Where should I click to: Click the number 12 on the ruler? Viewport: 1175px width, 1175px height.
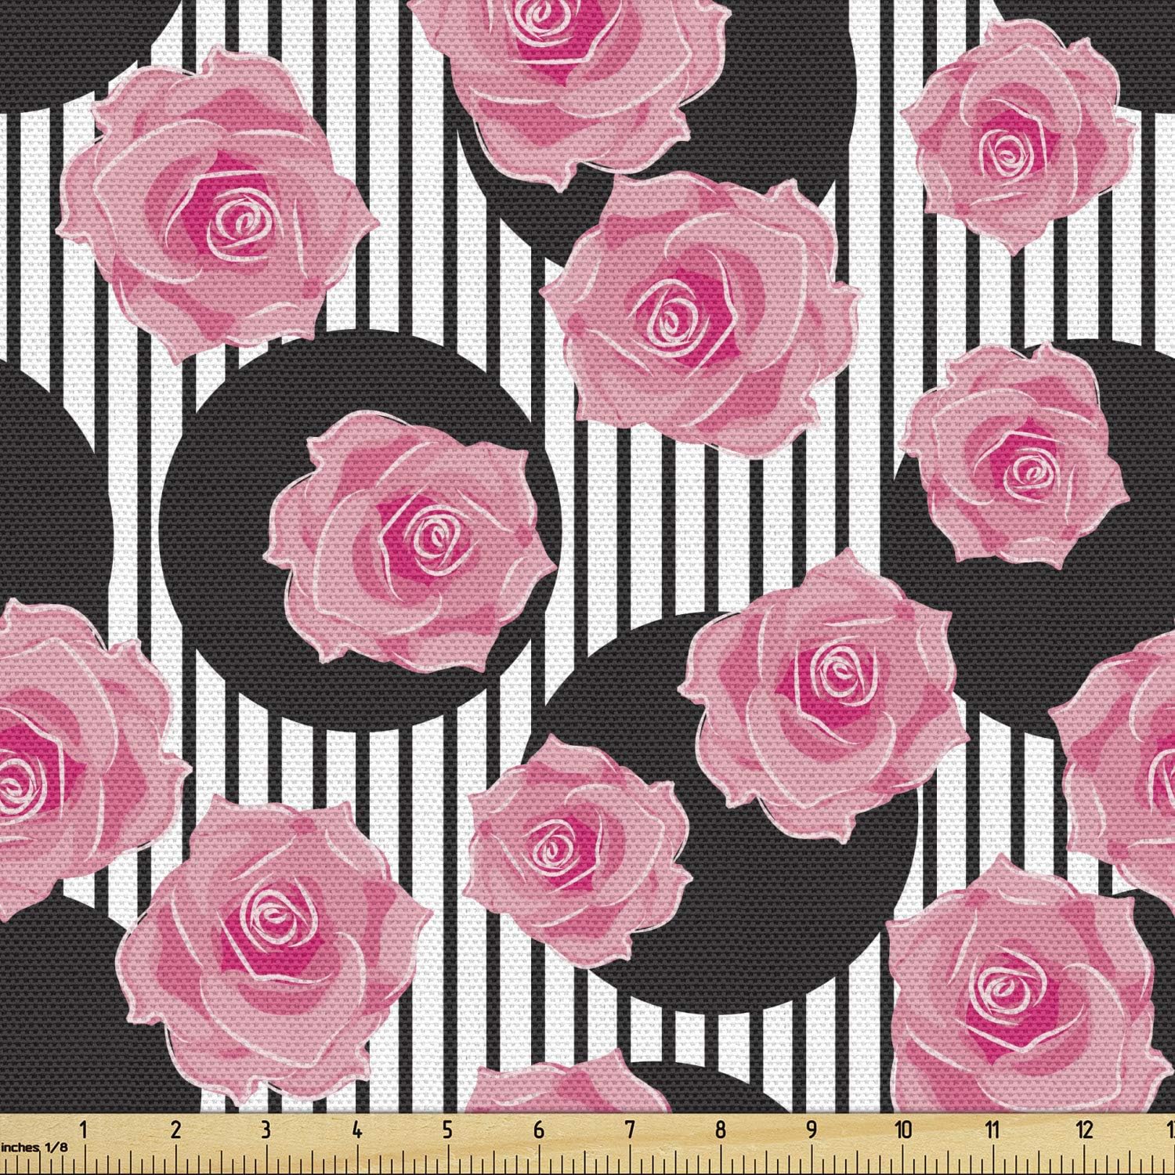coord(1085,1130)
